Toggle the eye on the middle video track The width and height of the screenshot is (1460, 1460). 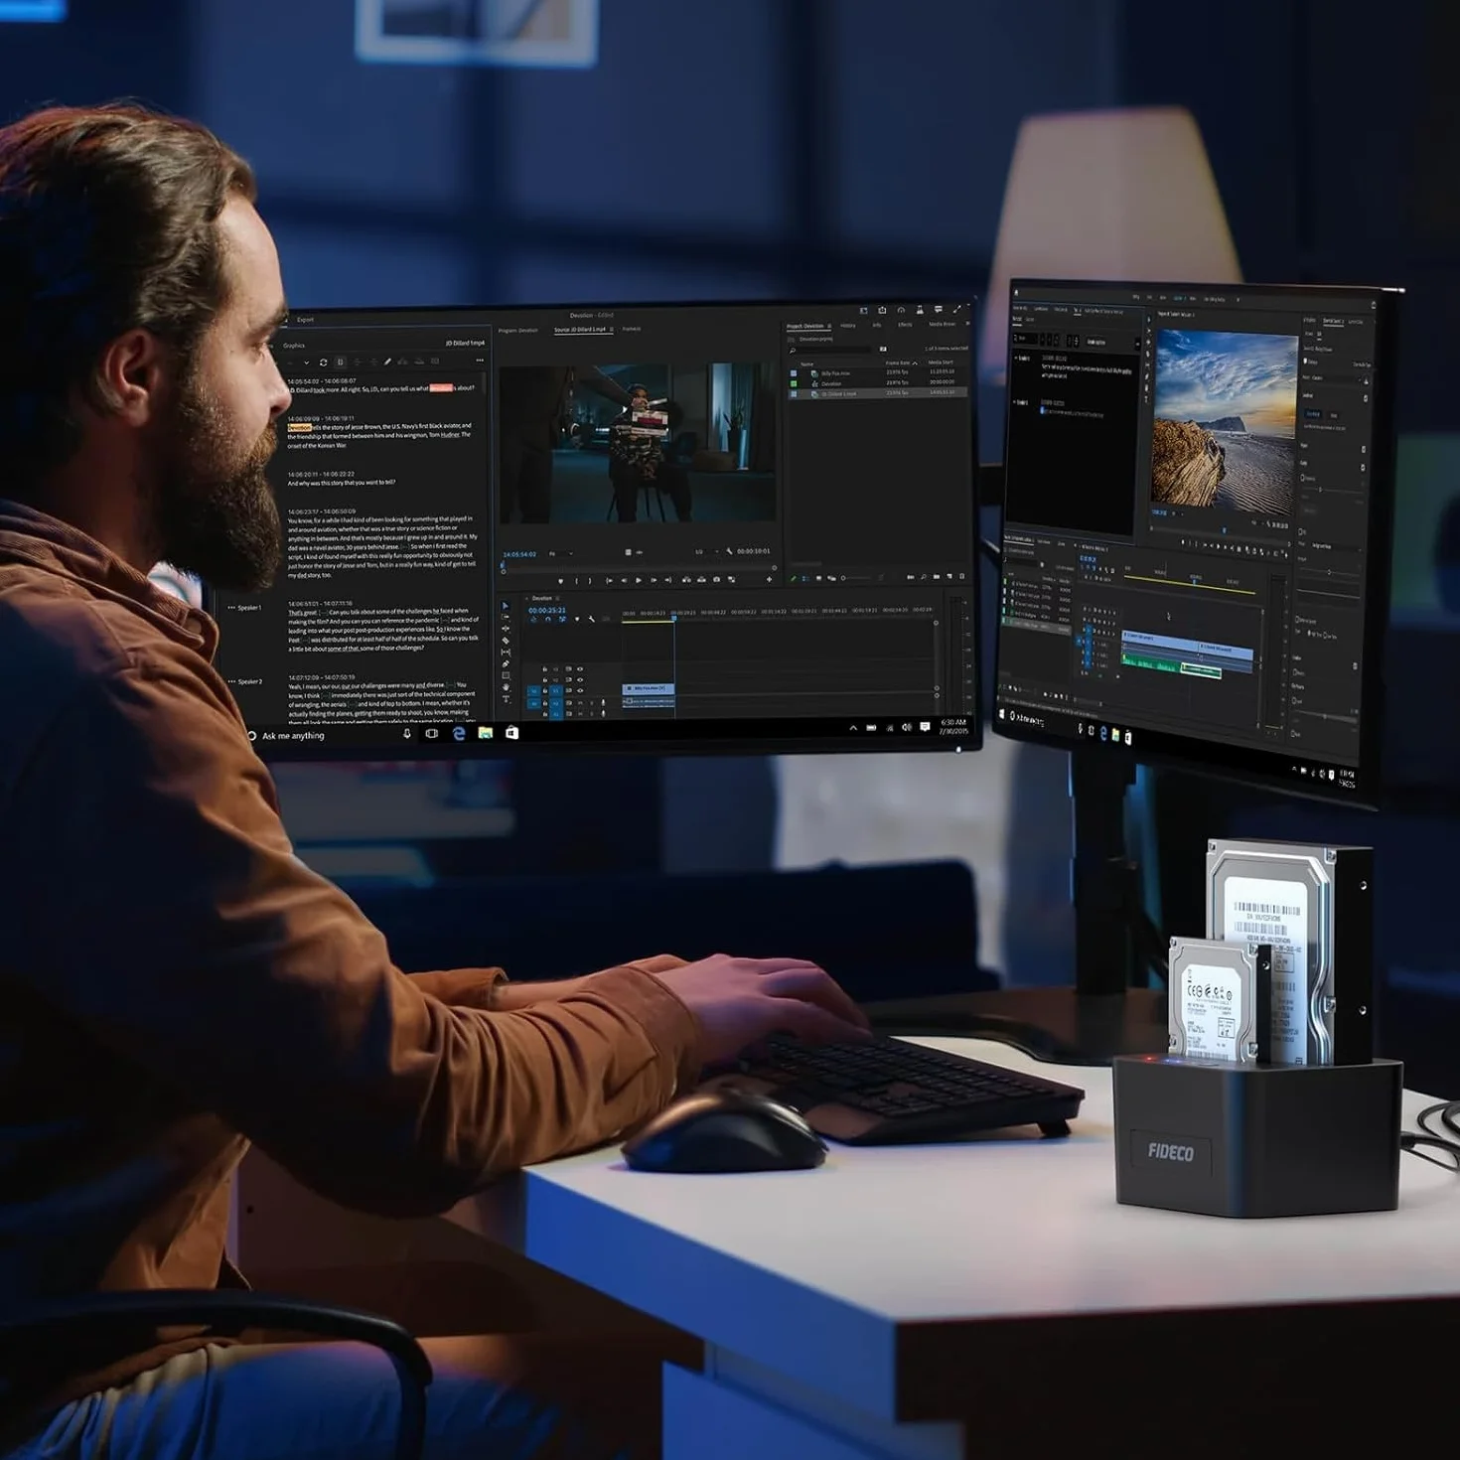[580, 680]
